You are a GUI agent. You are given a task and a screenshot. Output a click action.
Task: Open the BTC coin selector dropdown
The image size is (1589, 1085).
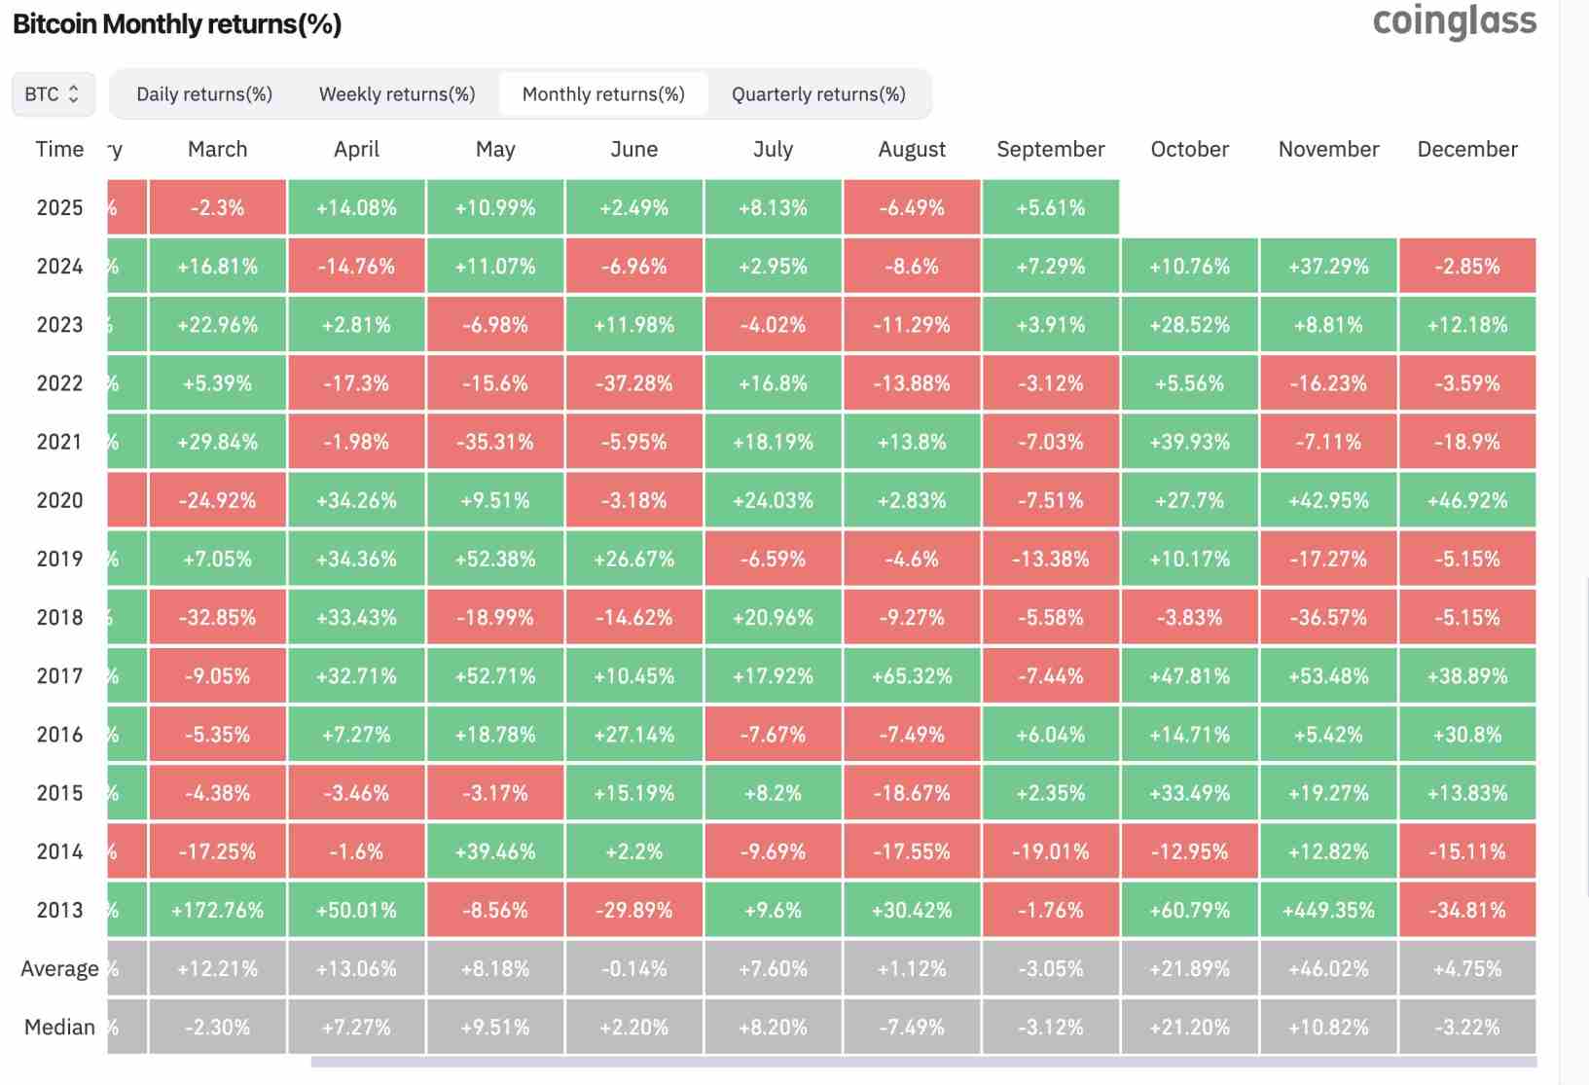54,94
